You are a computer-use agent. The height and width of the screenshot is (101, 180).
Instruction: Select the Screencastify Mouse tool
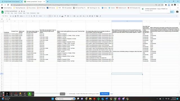pyautogui.click(x=7, y=94)
